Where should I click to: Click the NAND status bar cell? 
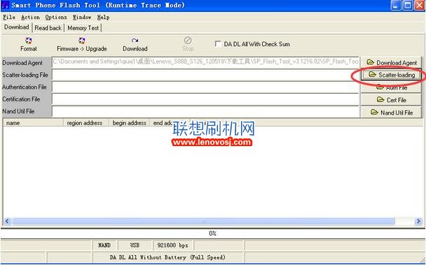pyautogui.click(x=104, y=245)
